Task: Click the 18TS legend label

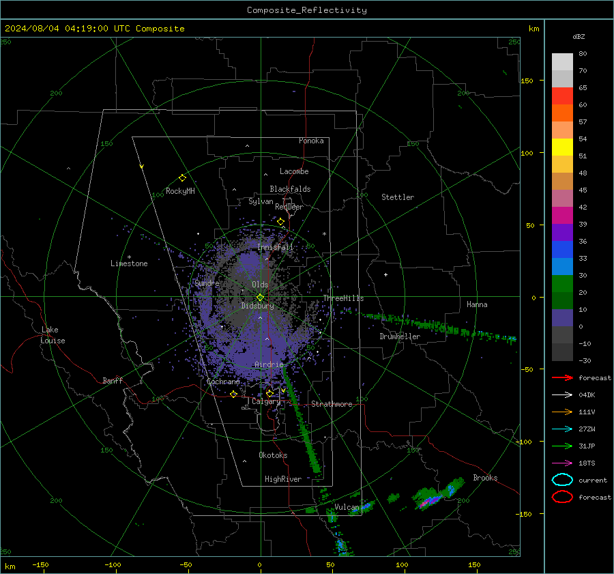Action: point(587,463)
